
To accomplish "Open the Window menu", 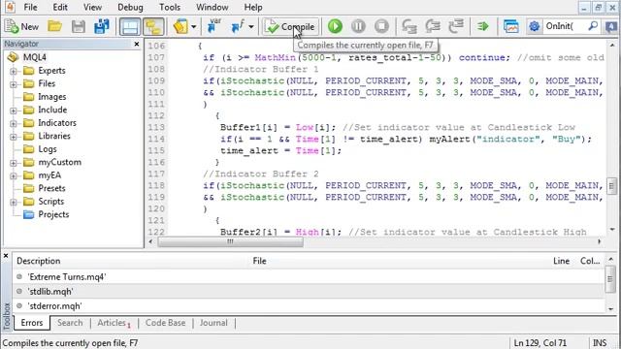I will [212, 7].
